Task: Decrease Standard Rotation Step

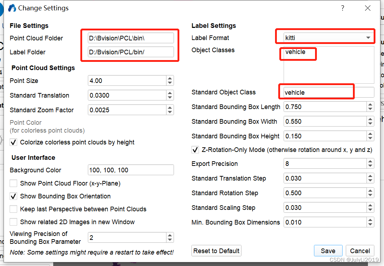Action: tap(370, 196)
